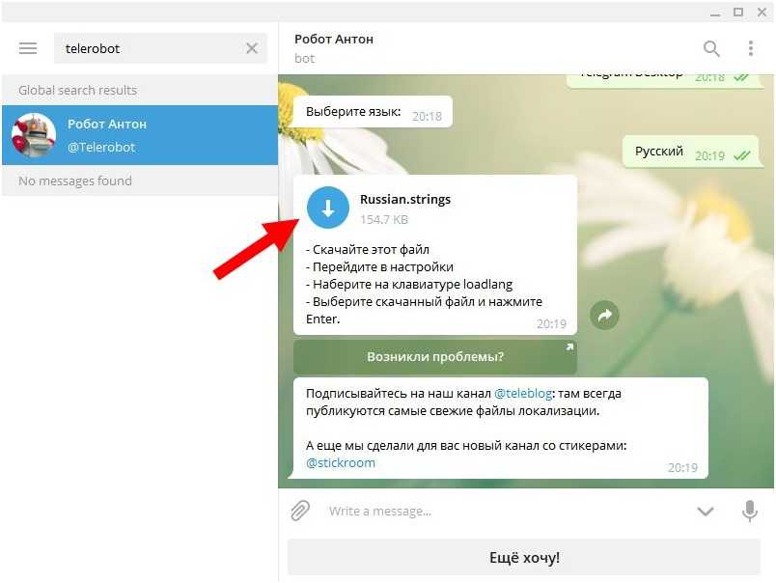The width and height of the screenshot is (776, 583).
Task: Click the Ещё хочу! keyboard button
Action: pos(524,558)
